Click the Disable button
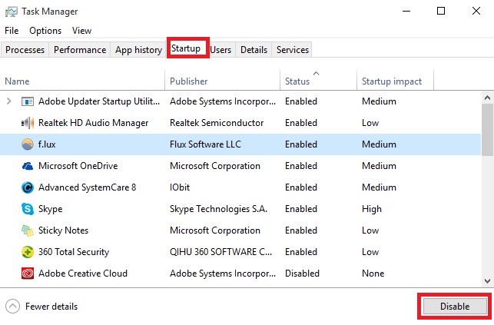The image size is (494, 325). [455, 306]
